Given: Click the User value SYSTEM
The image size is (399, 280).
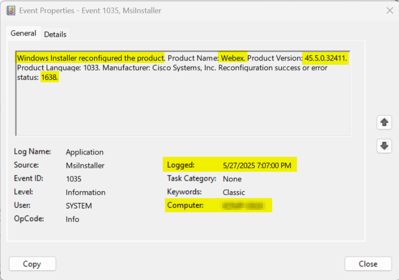Looking at the screenshot, I should (x=79, y=206).
